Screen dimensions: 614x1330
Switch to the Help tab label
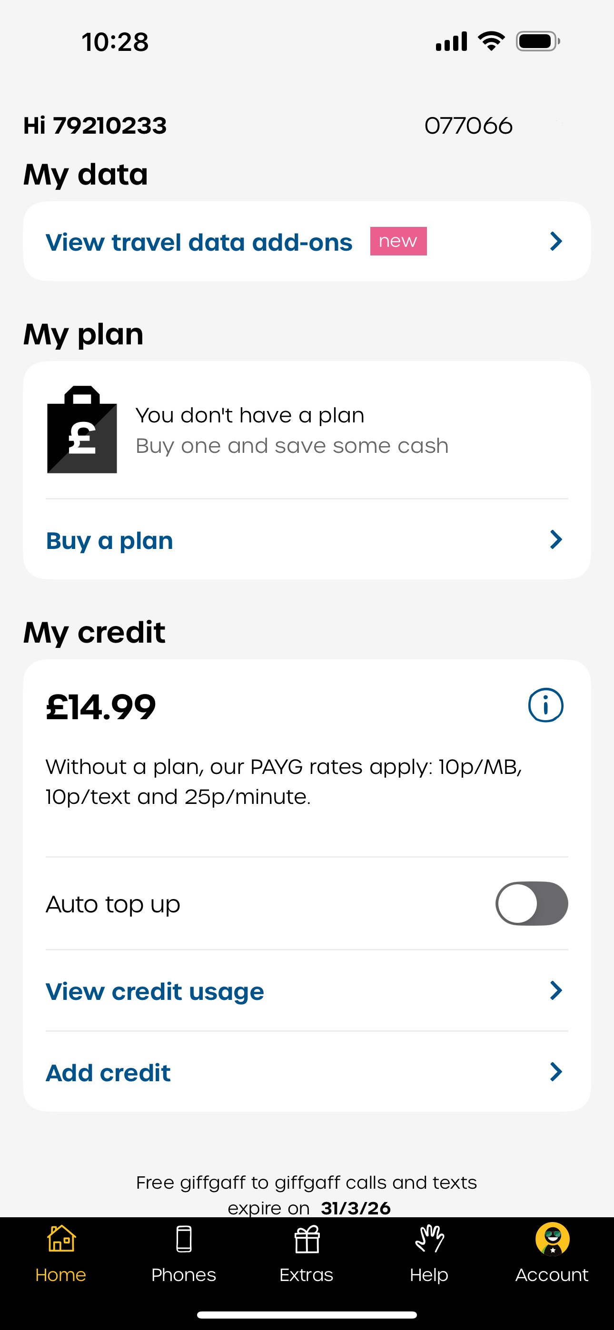tap(429, 1275)
